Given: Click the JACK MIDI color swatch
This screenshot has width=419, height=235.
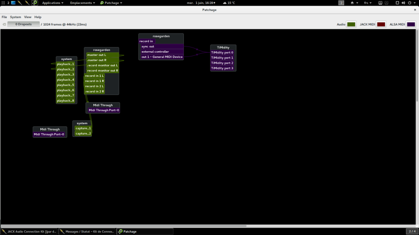Looking at the screenshot, I should click(381, 24).
